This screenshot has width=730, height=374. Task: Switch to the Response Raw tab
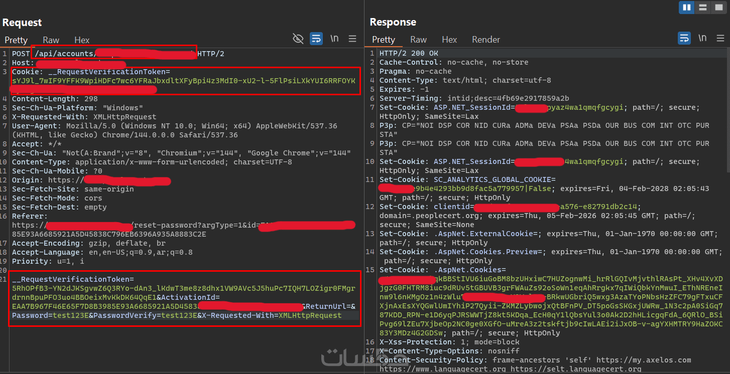point(418,40)
